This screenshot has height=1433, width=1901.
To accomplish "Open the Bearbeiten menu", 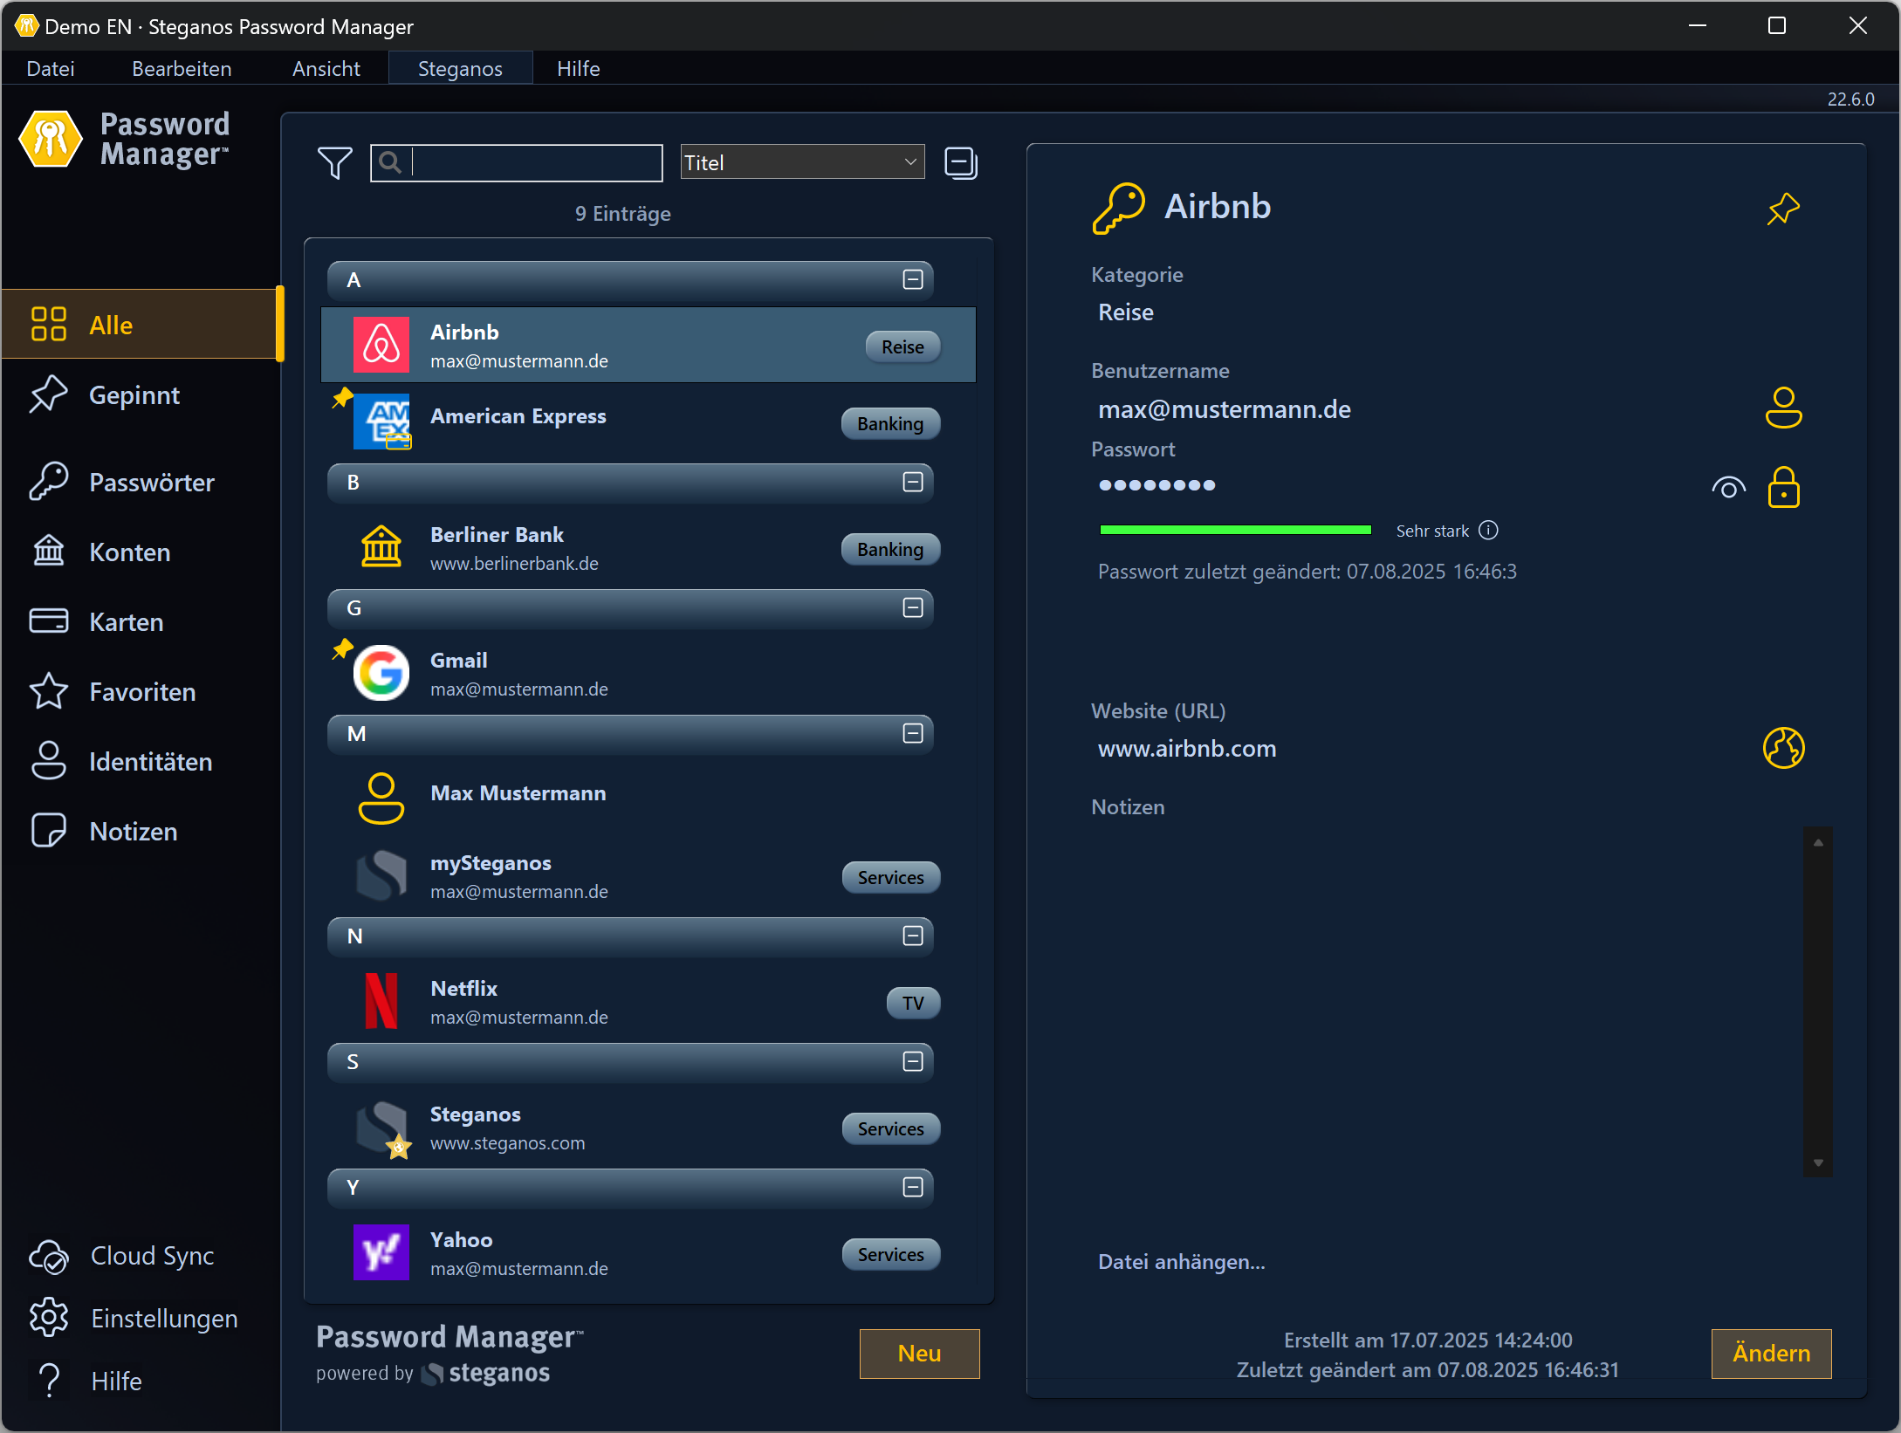I will coord(182,68).
